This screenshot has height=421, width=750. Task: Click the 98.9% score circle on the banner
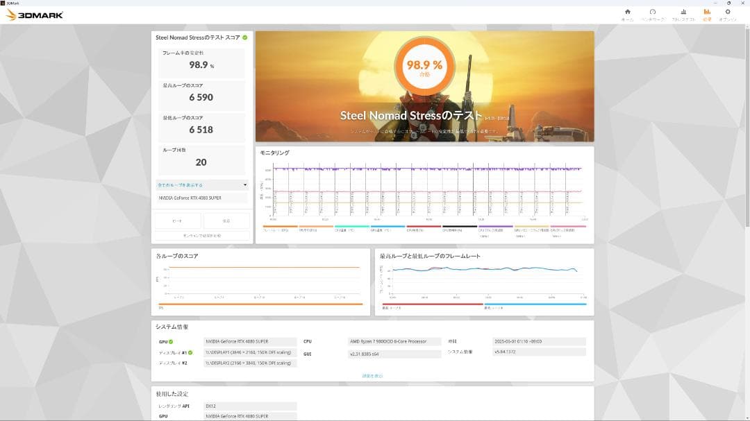click(x=424, y=67)
